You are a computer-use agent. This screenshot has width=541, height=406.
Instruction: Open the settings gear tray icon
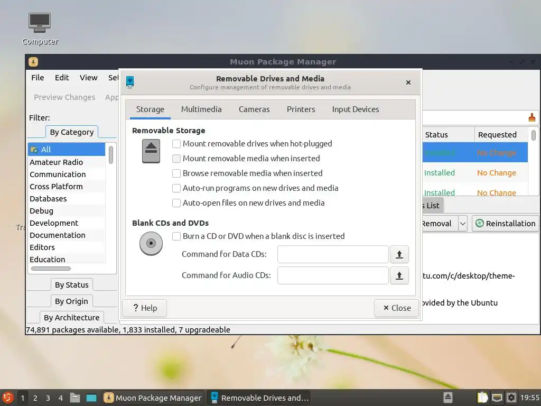click(511, 398)
